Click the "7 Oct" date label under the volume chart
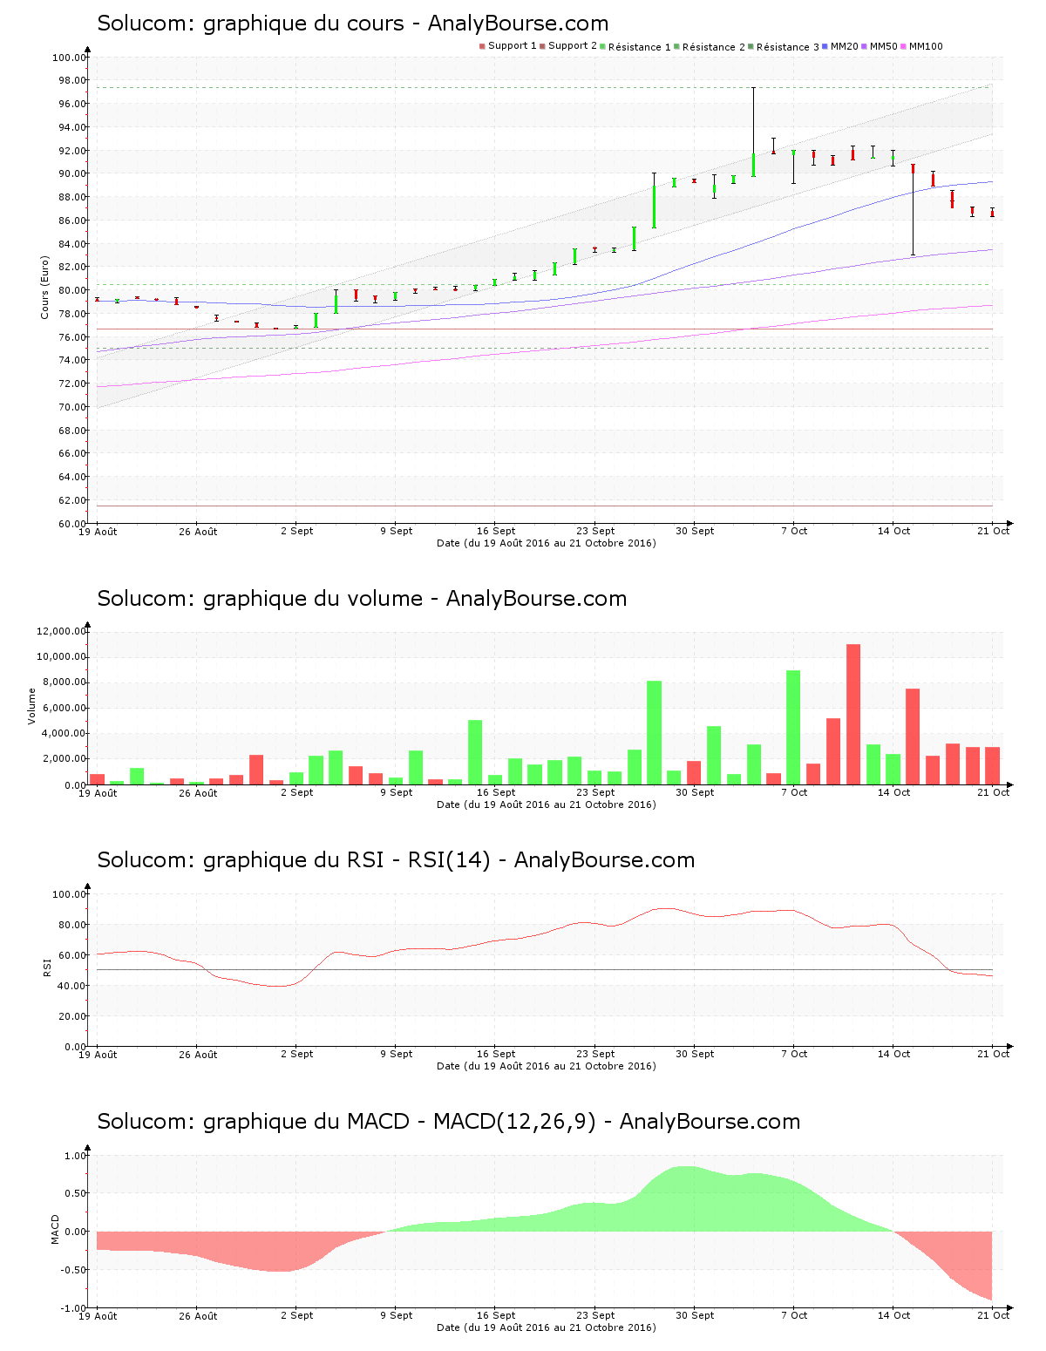Screen dimensions: 1046x1351 [x=794, y=792]
